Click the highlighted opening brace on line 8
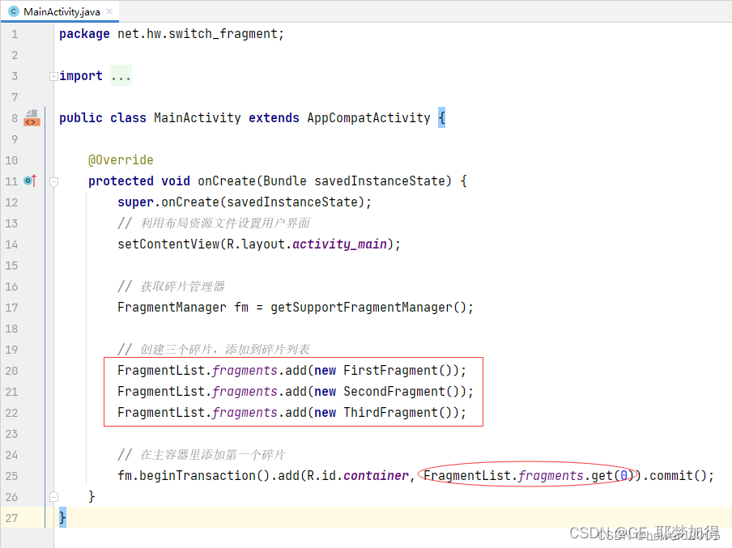 (441, 117)
